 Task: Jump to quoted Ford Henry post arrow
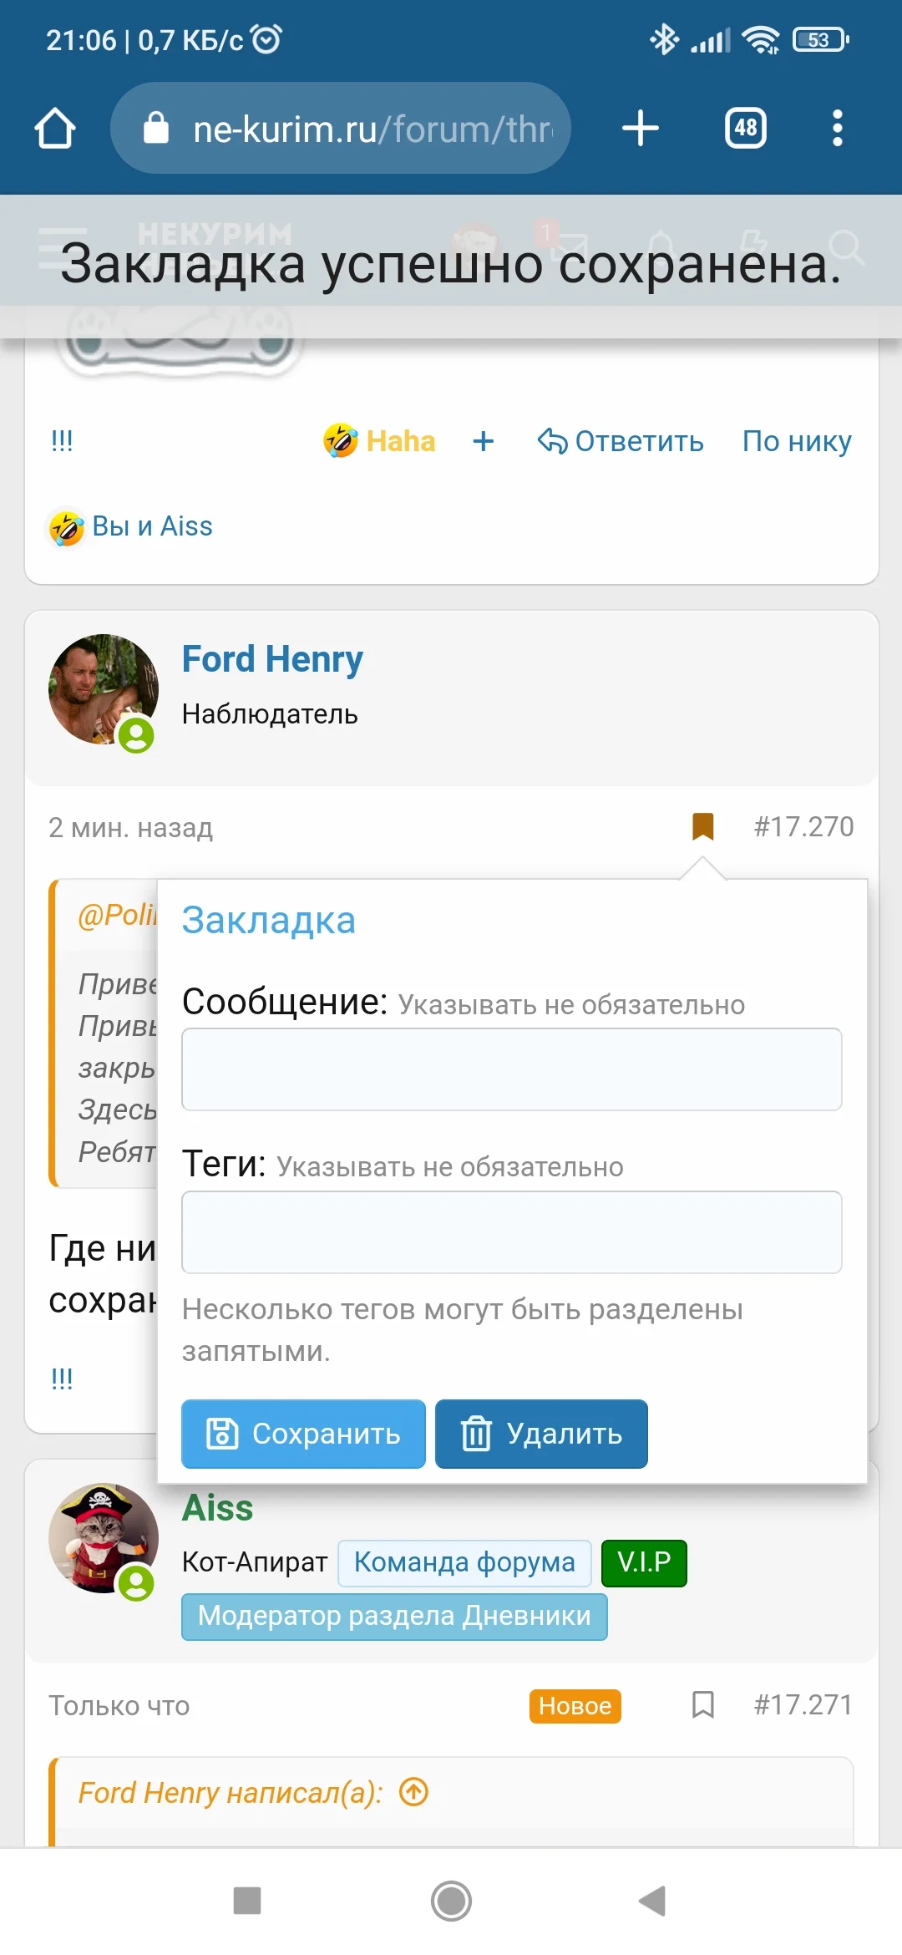tap(414, 1791)
